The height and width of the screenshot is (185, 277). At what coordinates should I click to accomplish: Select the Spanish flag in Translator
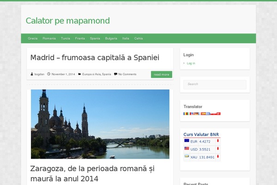click(203, 114)
